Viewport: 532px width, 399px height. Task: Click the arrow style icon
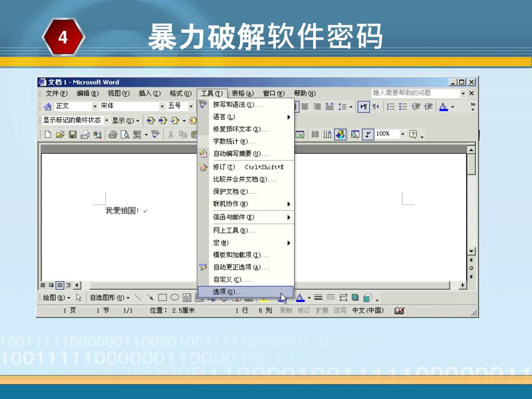coord(343,298)
